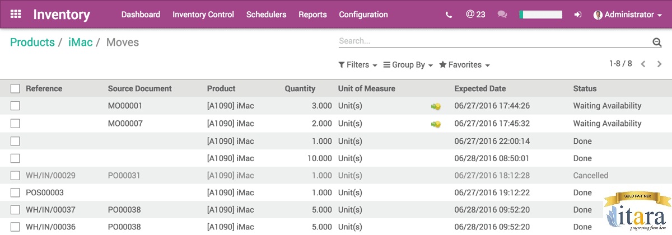Go to next page arrow

click(x=660, y=64)
